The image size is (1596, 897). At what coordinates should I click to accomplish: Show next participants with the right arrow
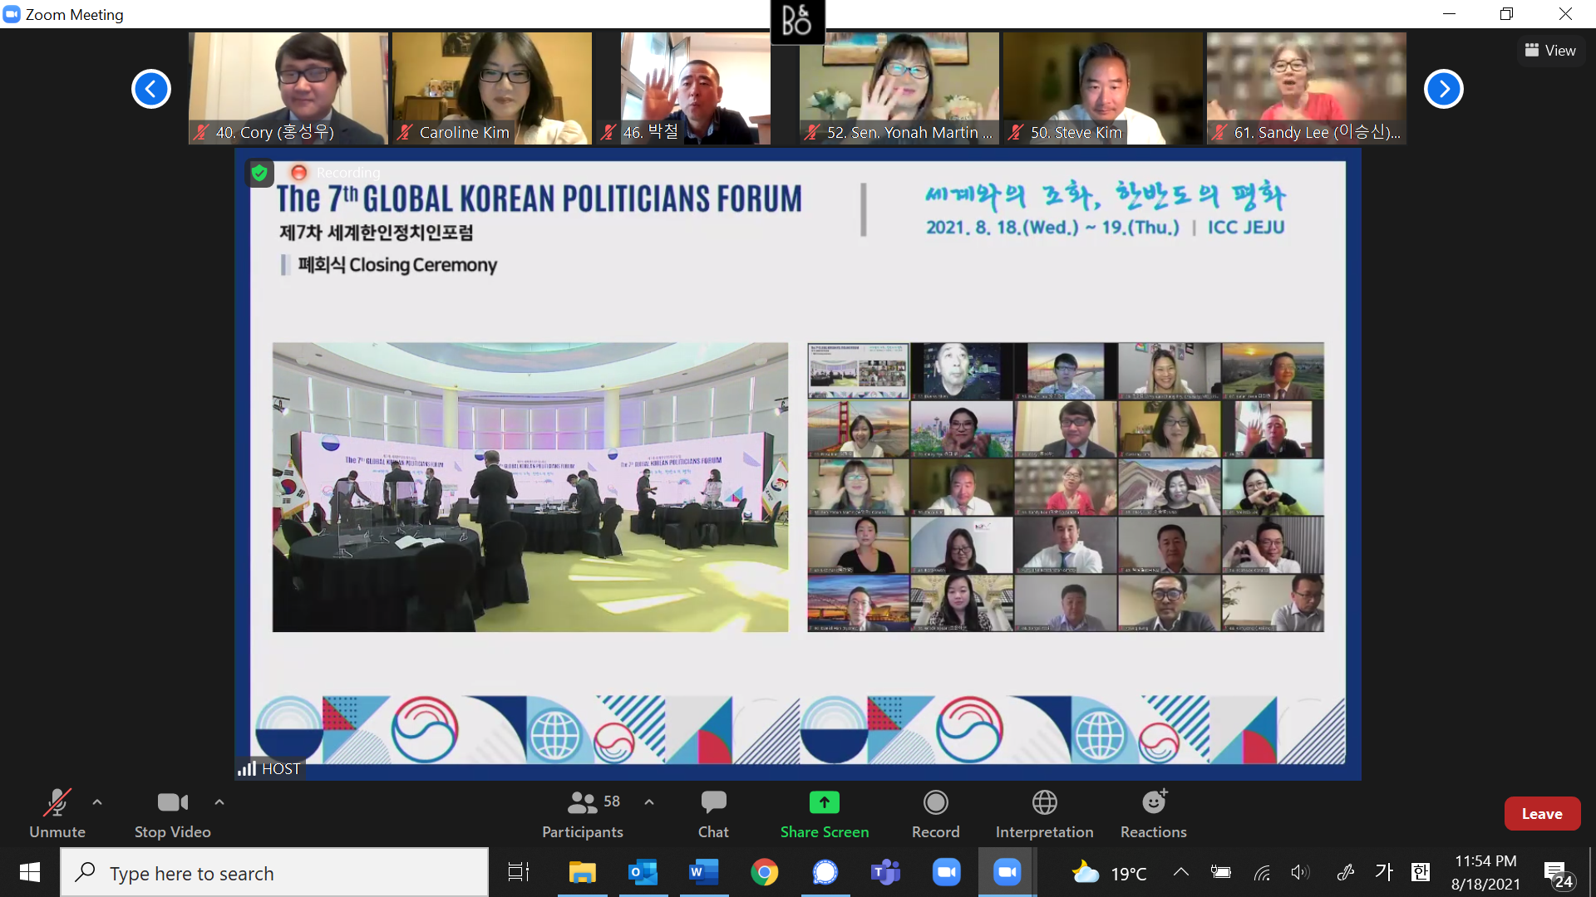1443,89
